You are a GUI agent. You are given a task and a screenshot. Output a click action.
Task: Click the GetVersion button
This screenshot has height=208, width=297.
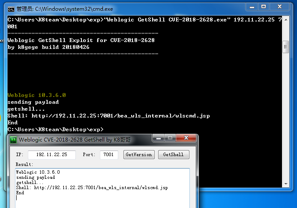(139, 154)
